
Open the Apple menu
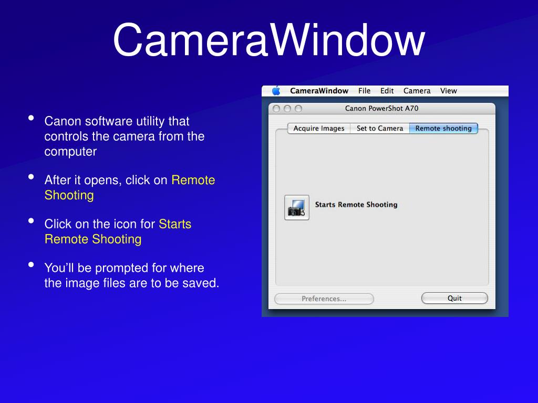coord(276,91)
